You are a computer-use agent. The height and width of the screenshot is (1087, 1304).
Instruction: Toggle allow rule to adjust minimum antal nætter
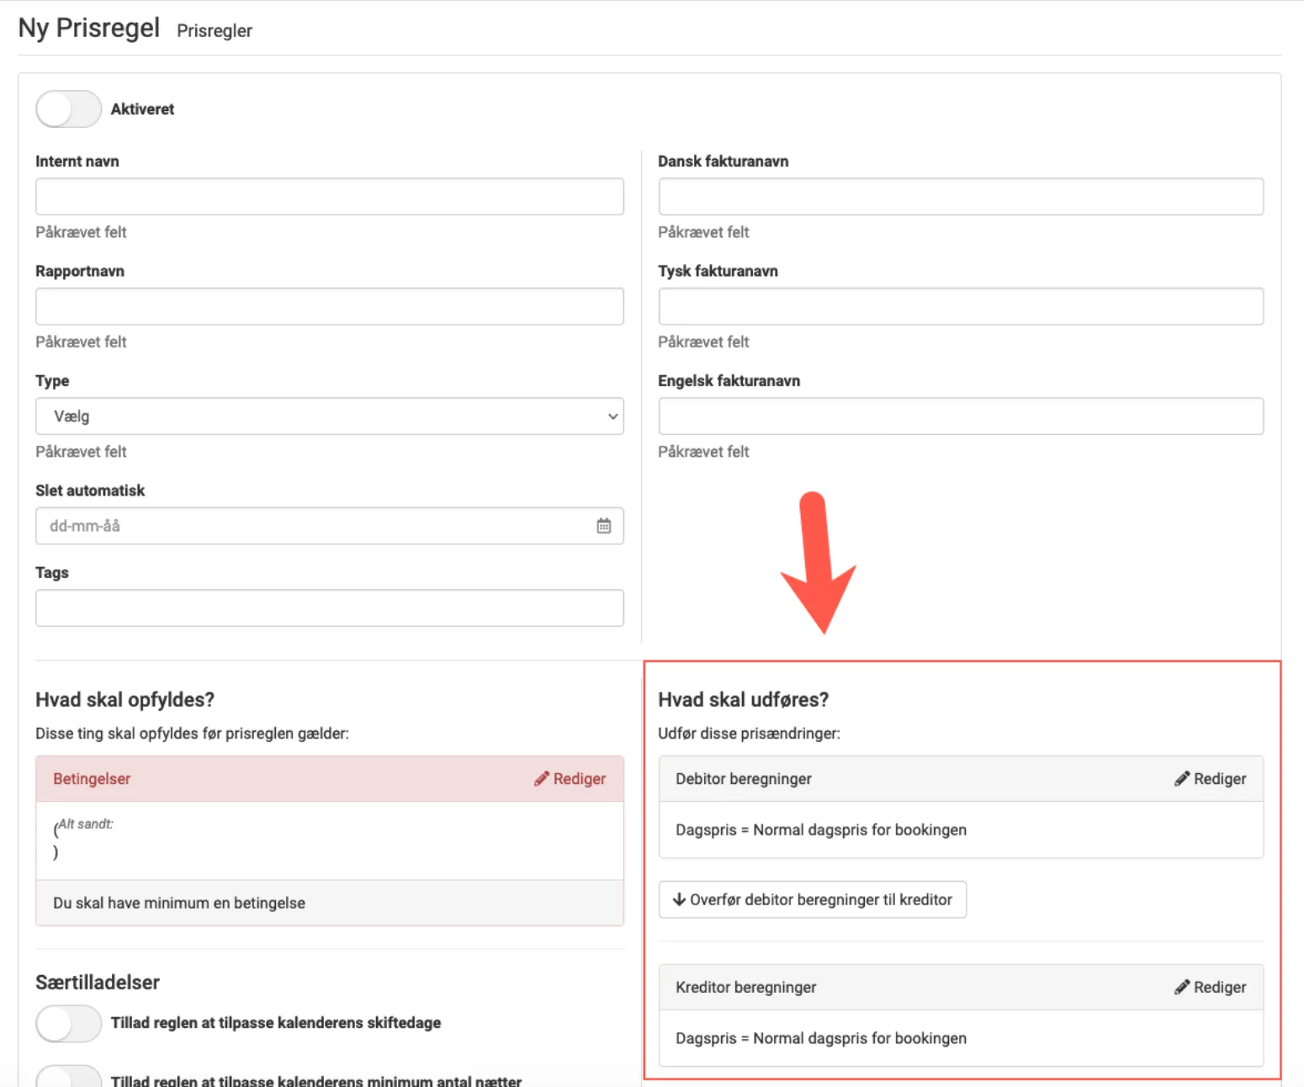click(x=68, y=1076)
